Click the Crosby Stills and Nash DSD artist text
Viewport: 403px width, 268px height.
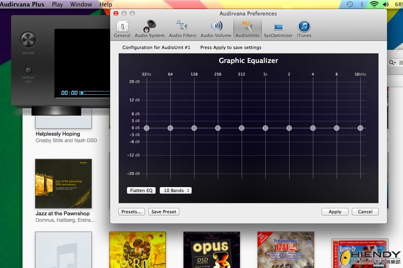click(x=66, y=141)
